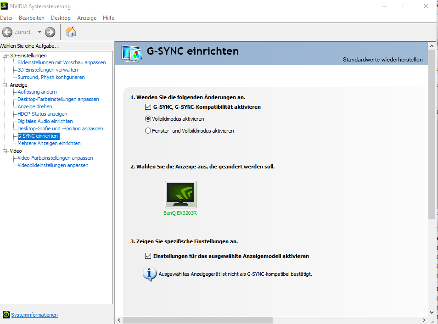Click Standardwerte wiederherstellen
Screen dimensions: 438x324
tap(383, 60)
